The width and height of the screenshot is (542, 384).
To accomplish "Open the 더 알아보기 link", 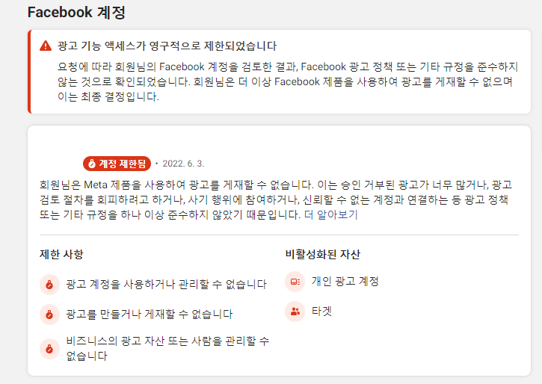I will click(x=330, y=215).
